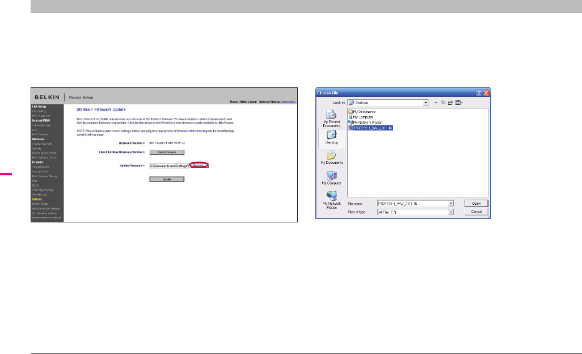
Task: Open My Recent Documents in places bar
Action: (331, 119)
